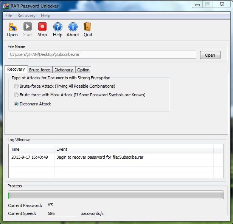This screenshot has width=233, height=224.
Task: Show About info with the blue icon
Action: (73, 27)
